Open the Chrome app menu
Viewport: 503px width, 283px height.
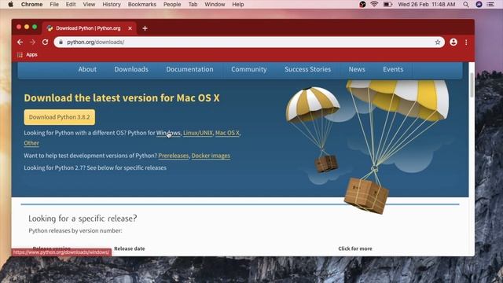[31, 4]
